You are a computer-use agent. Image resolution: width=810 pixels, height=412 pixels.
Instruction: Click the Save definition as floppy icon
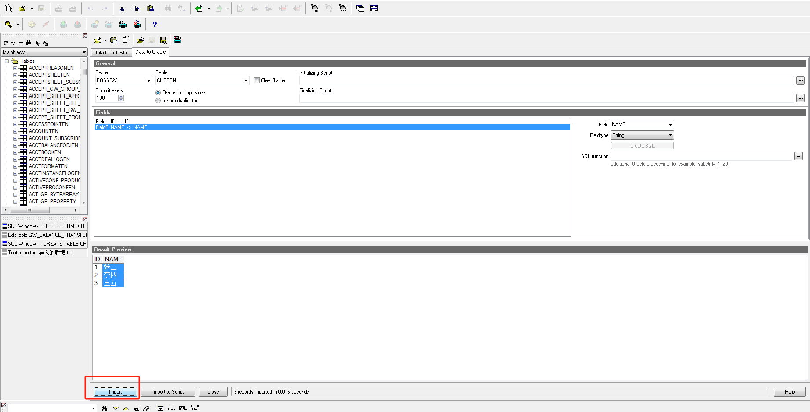(163, 40)
